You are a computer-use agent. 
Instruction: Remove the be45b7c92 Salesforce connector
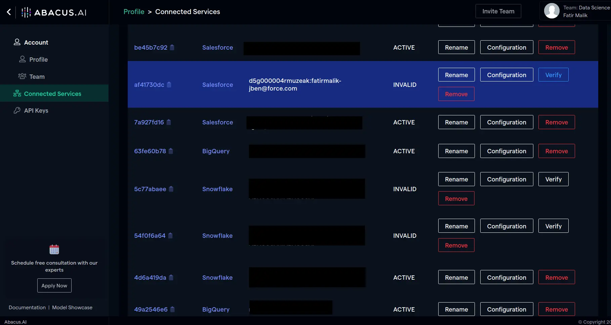557,47
